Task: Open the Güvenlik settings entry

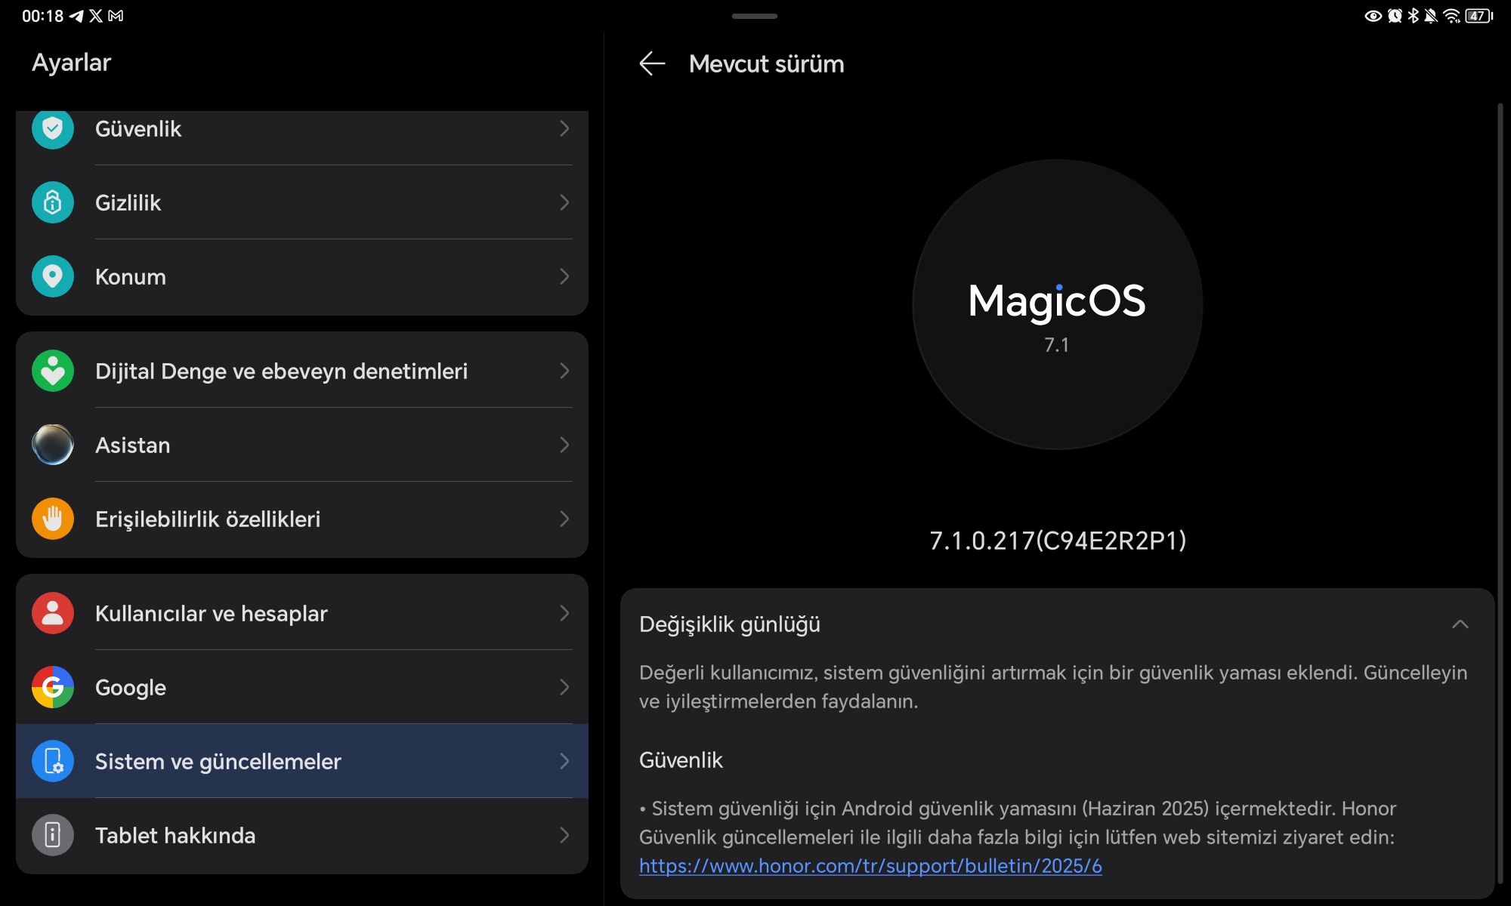Action: [x=302, y=137]
